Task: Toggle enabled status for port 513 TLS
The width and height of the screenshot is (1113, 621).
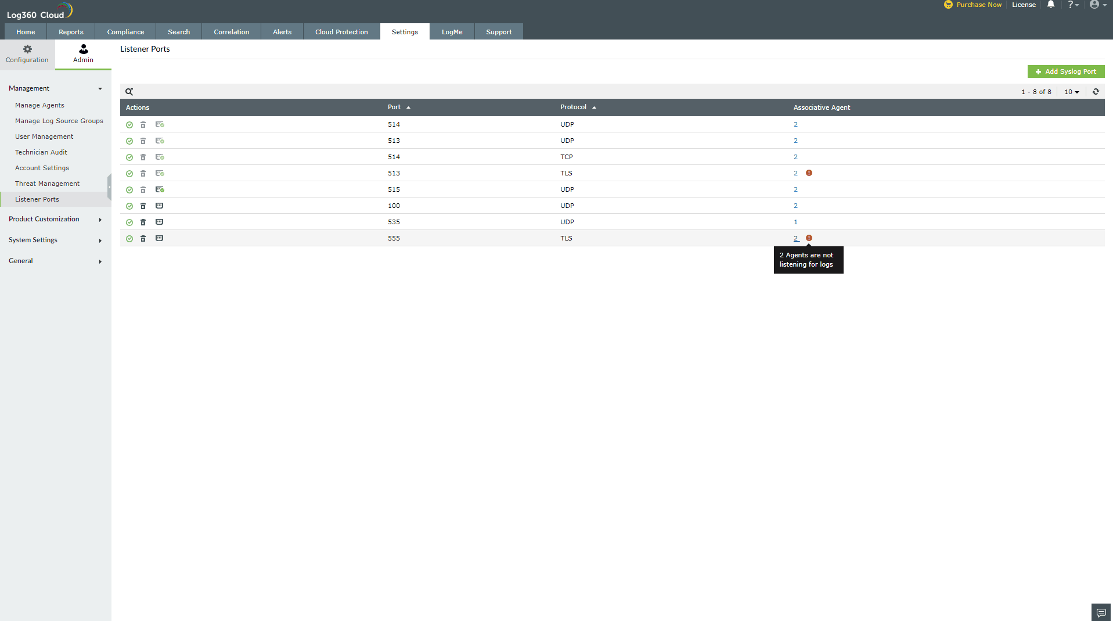Action: pos(129,174)
